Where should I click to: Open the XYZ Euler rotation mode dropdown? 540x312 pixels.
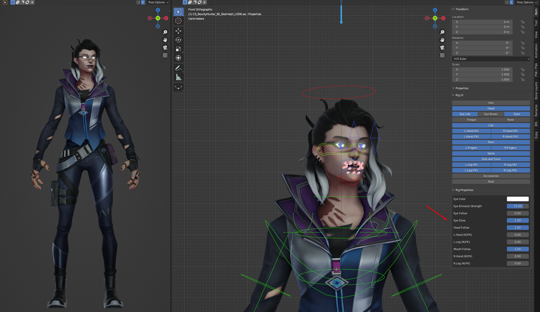coord(491,59)
